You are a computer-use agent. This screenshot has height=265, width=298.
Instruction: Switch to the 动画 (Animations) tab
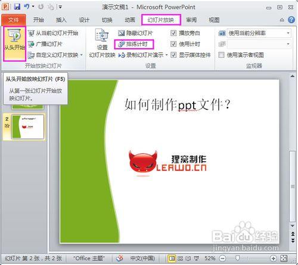(130, 20)
